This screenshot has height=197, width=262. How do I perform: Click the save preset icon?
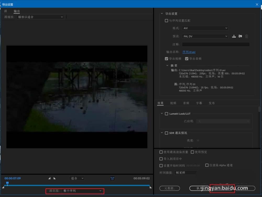point(234,36)
